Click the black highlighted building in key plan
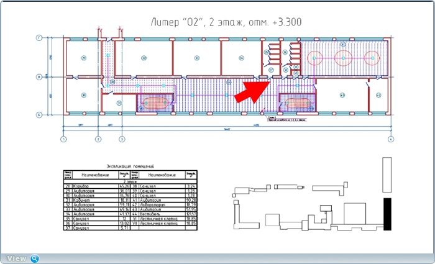Viewport: 435px width, 264px height. click(x=387, y=214)
